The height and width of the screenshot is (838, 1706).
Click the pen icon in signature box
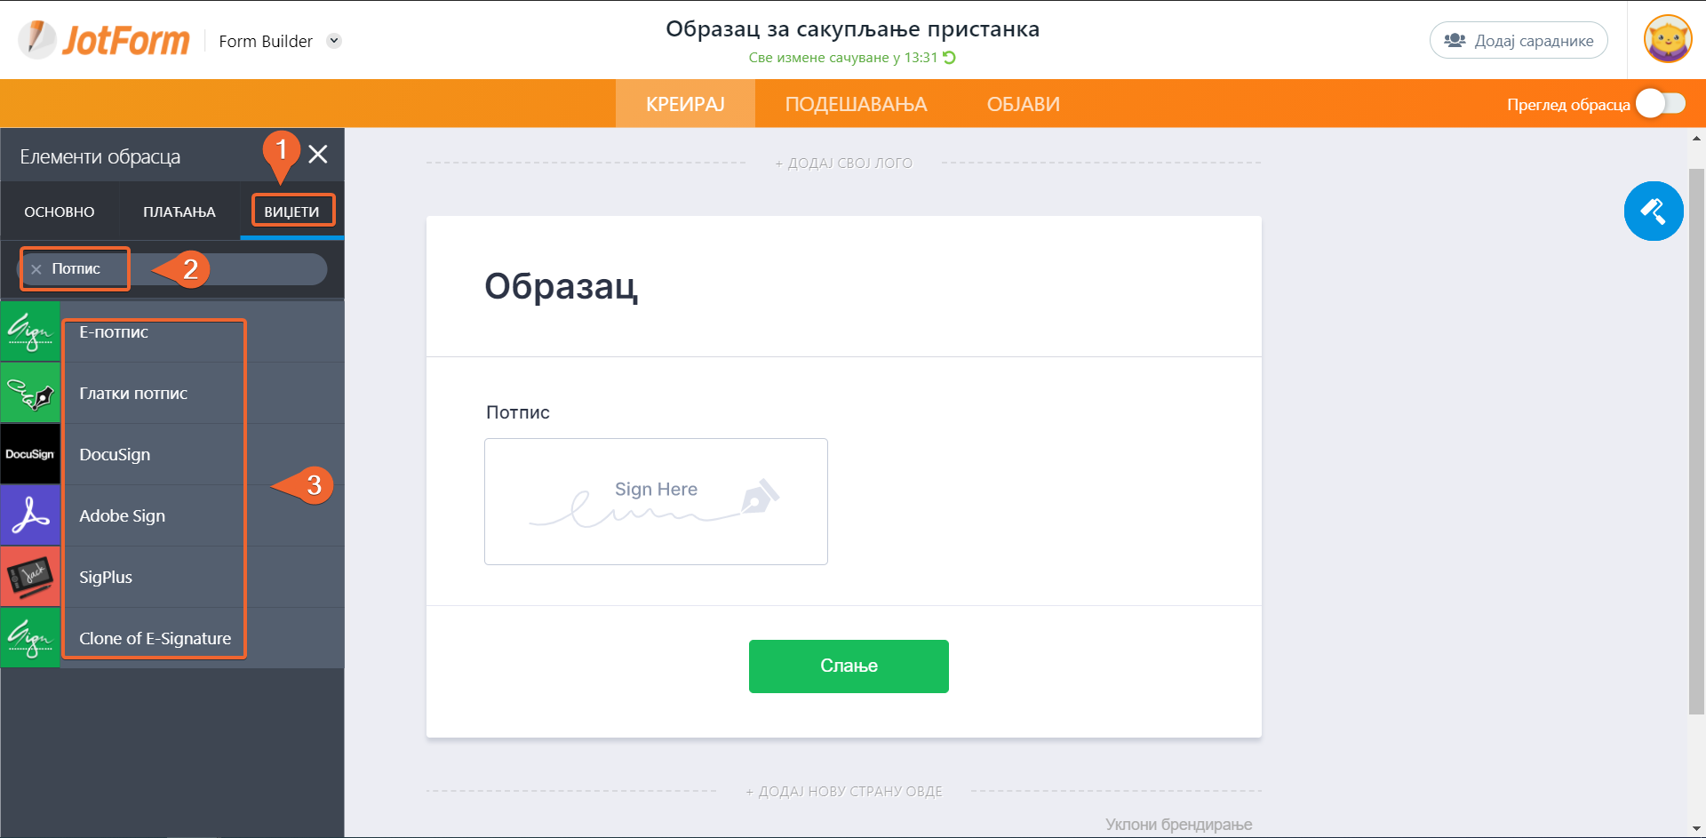pyautogui.click(x=760, y=497)
